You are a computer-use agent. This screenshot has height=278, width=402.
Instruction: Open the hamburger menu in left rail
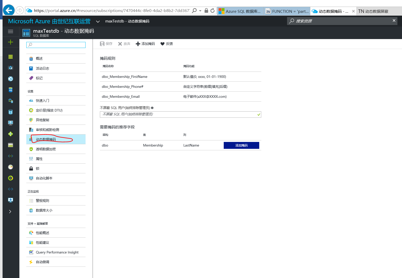(10, 31)
